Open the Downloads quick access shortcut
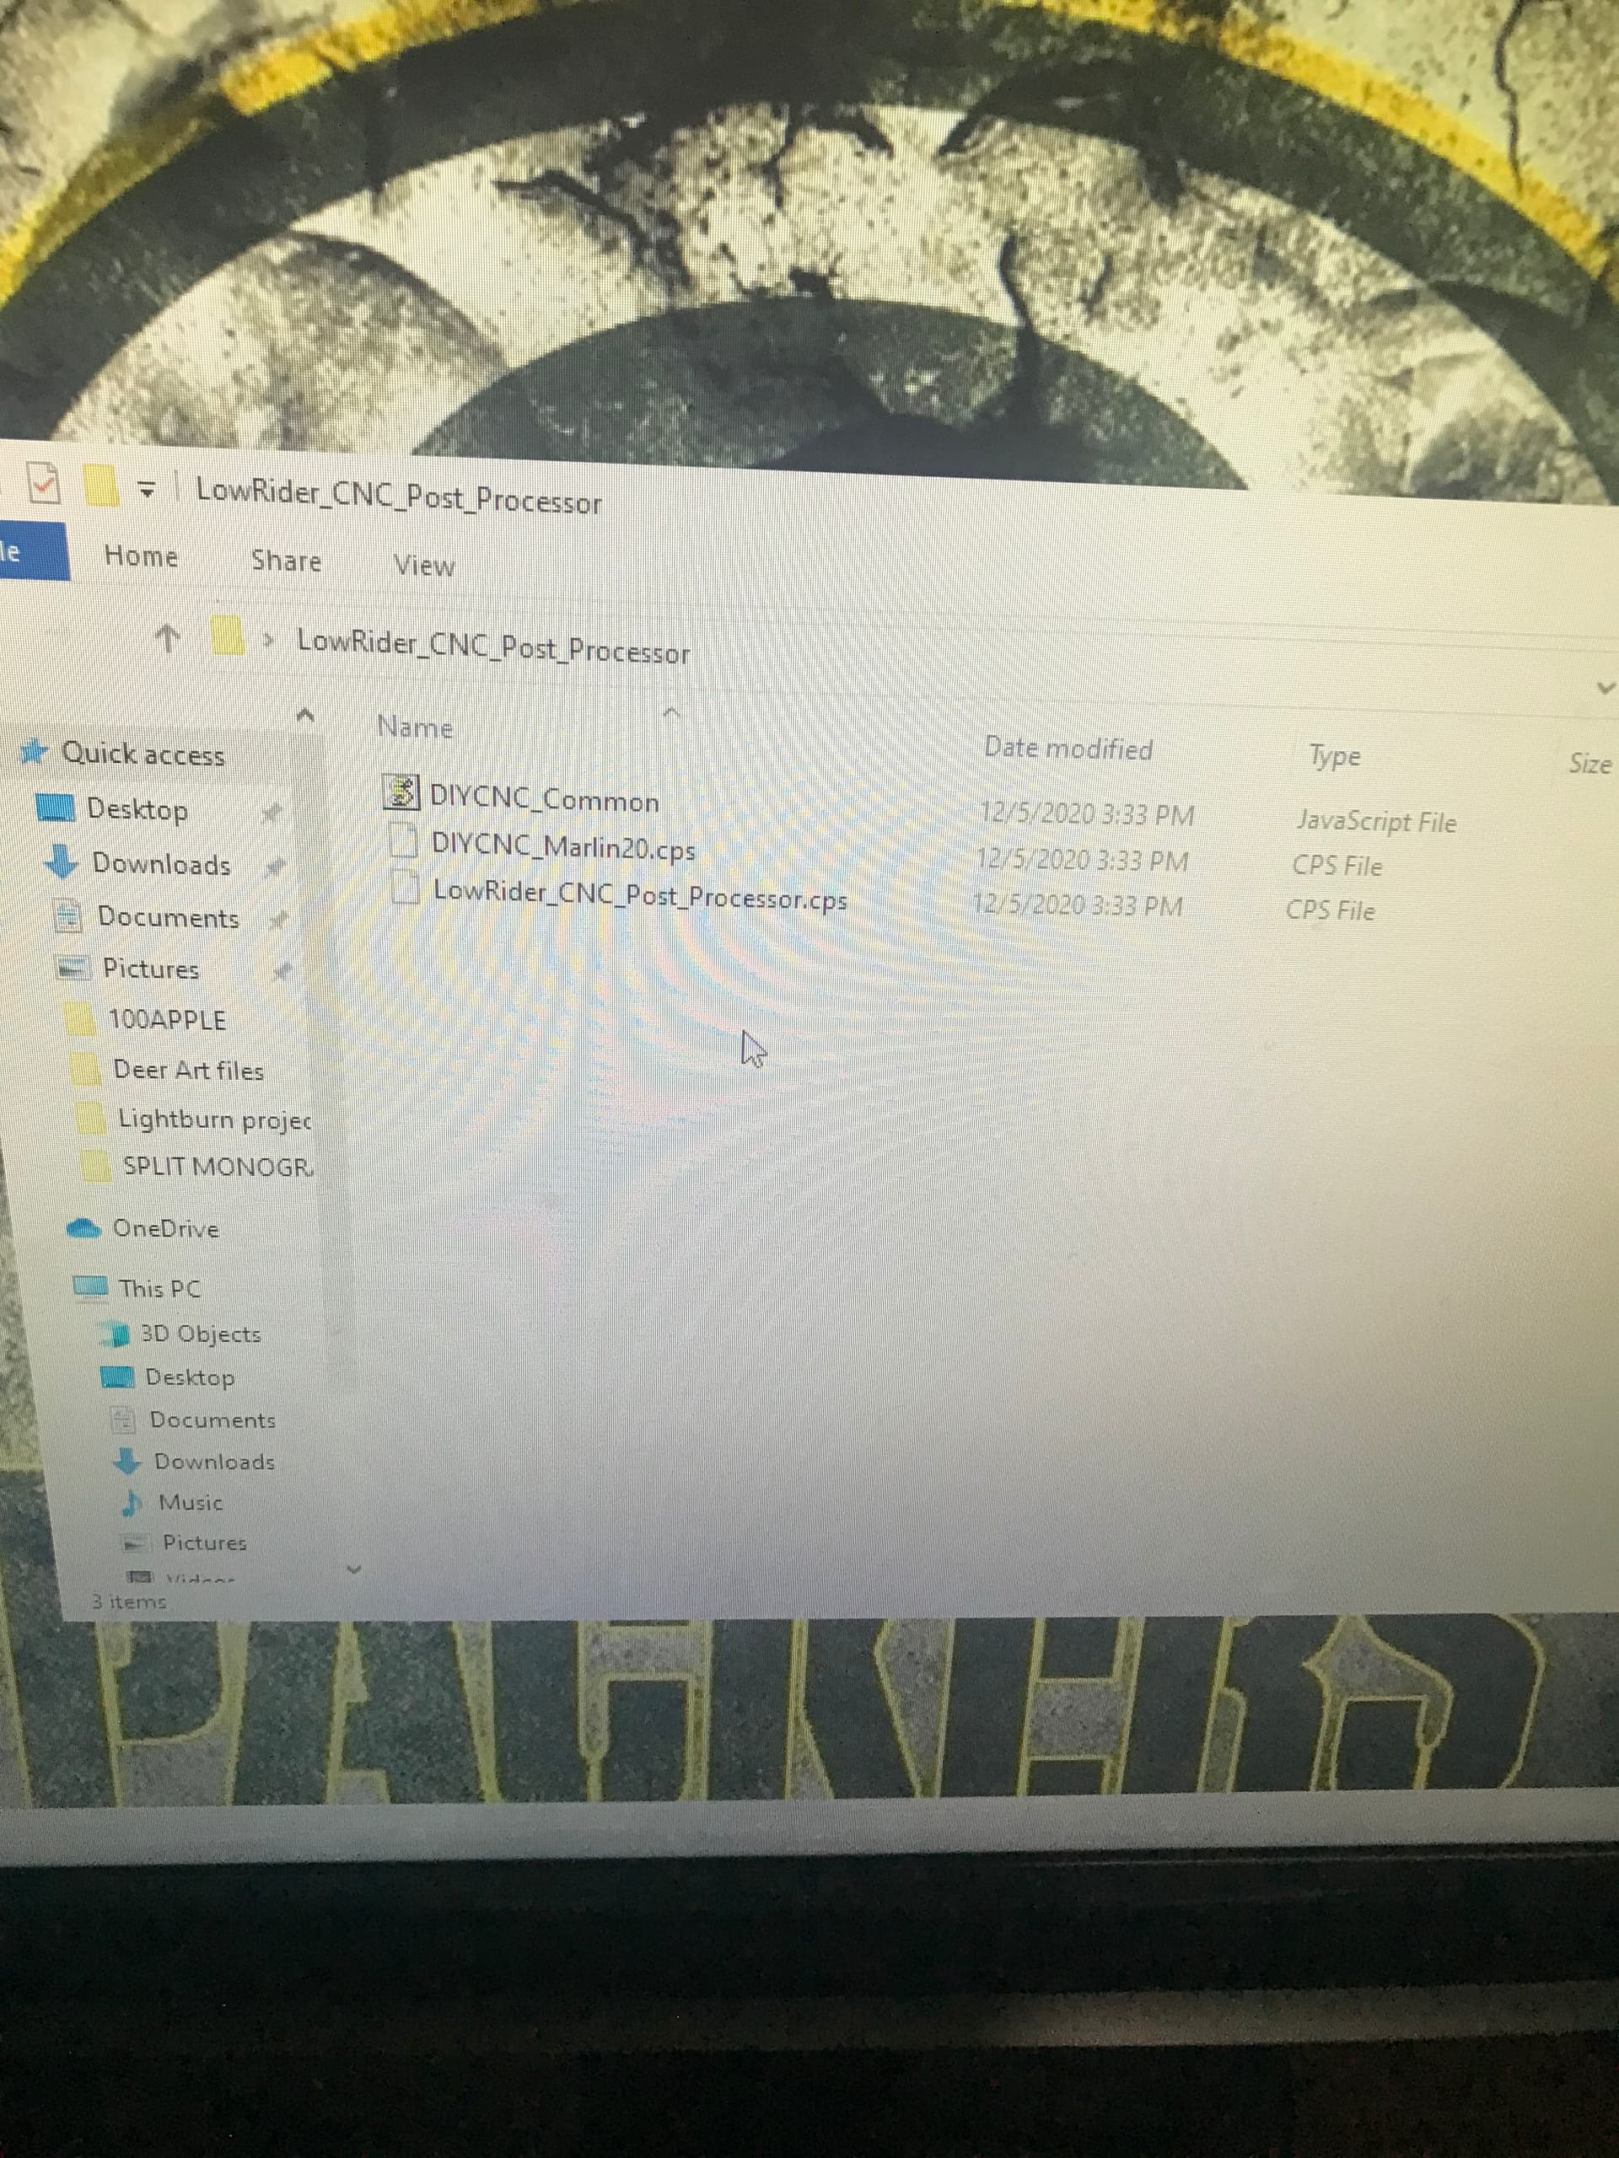1619x2158 pixels. click(x=160, y=864)
